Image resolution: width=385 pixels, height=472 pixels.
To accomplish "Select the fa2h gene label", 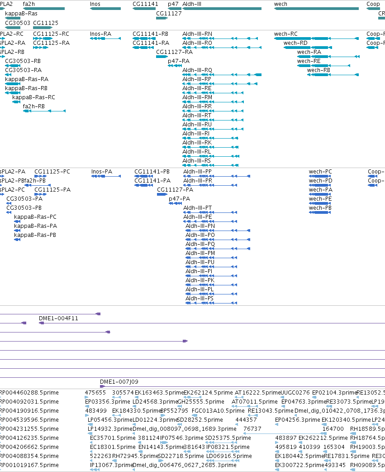I will [29, 4].
